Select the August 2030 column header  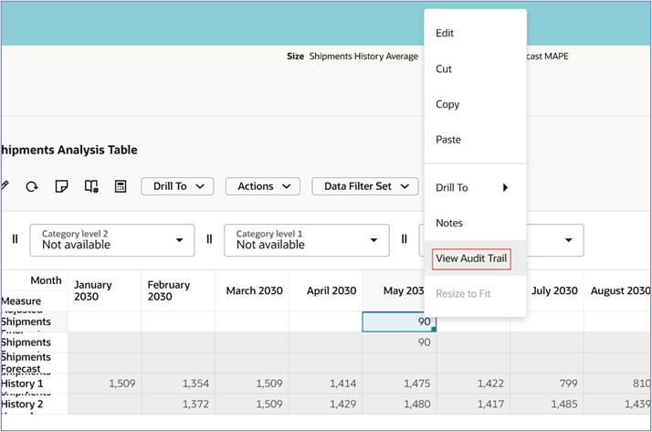pos(617,290)
